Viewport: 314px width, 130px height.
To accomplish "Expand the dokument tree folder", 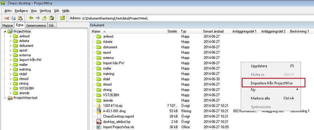I will click(11, 46).
